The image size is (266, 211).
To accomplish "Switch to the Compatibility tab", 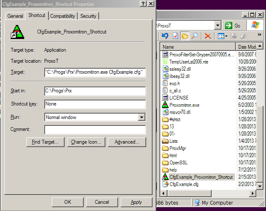I will pyautogui.click(x=62, y=16).
